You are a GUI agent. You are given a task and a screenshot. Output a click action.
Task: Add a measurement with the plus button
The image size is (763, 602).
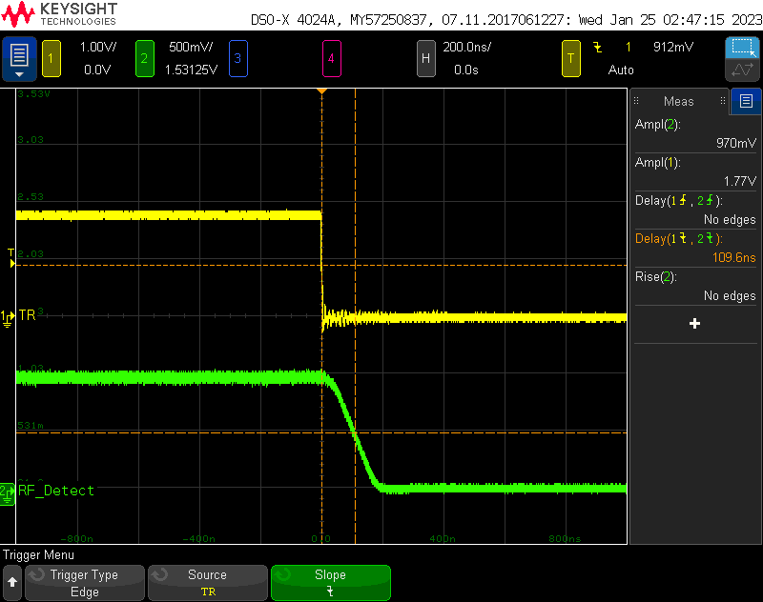point(695,324)
